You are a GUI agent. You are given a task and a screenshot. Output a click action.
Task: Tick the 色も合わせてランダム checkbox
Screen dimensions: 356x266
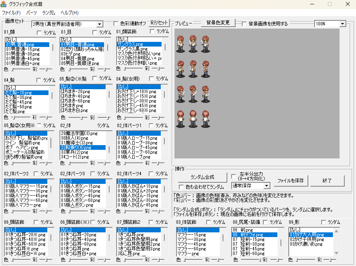pyautogui.click(x=181, y=187)
